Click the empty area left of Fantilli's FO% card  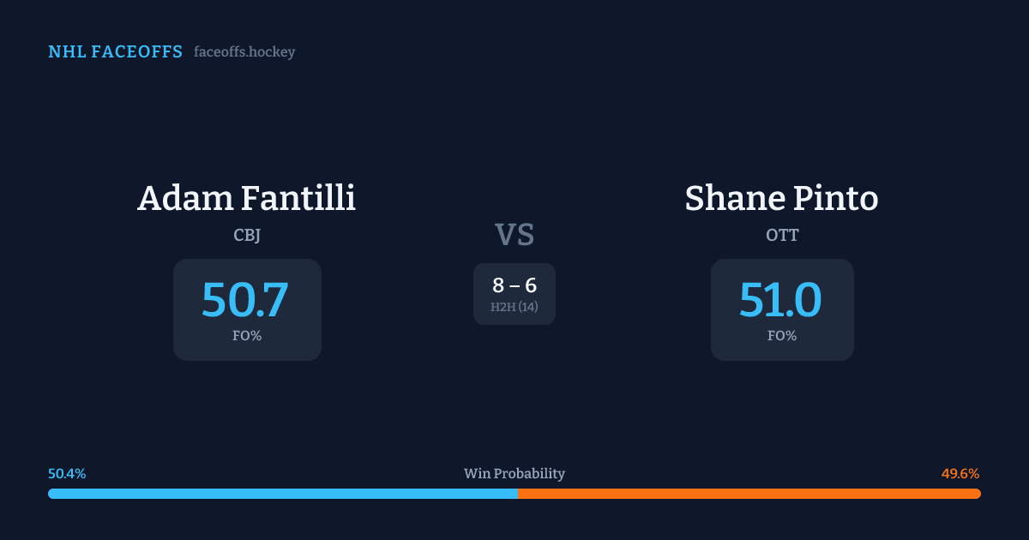coord(103,309)
